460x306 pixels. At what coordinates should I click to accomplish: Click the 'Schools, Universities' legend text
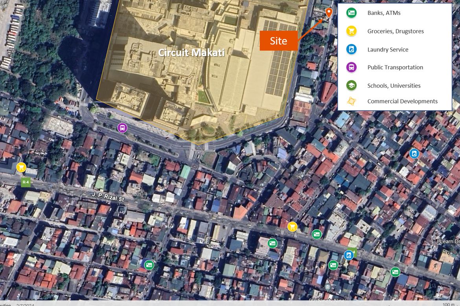[394, 86]
